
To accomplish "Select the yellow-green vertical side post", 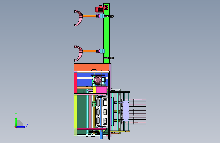I will (x=75, y=112).
